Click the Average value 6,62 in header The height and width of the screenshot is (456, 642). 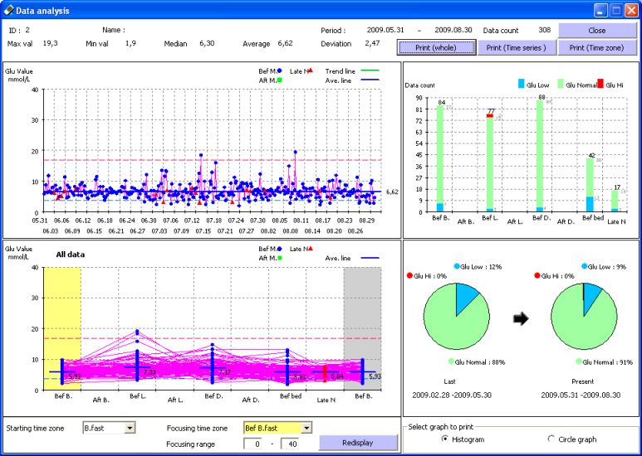285,43
